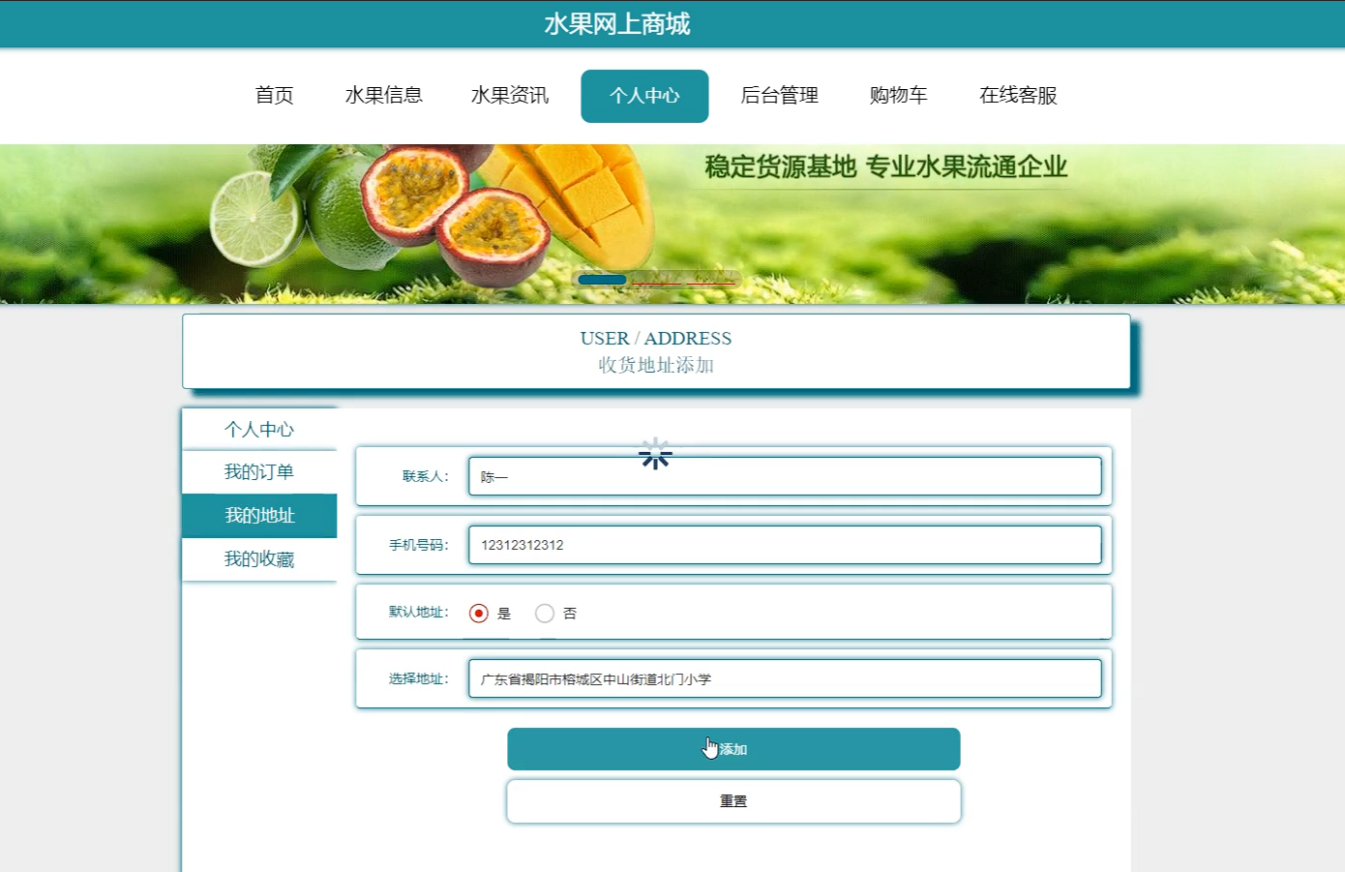Image resolution: width=1345 pixels, height=872 pixels.
Task: Select the 是 default address radio button
Action: (x=478, y=612)
